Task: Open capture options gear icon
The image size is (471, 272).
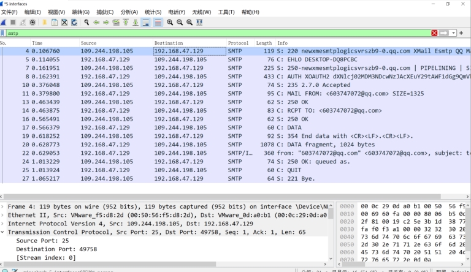Action: pyautogui.click(x=33, y=22)
